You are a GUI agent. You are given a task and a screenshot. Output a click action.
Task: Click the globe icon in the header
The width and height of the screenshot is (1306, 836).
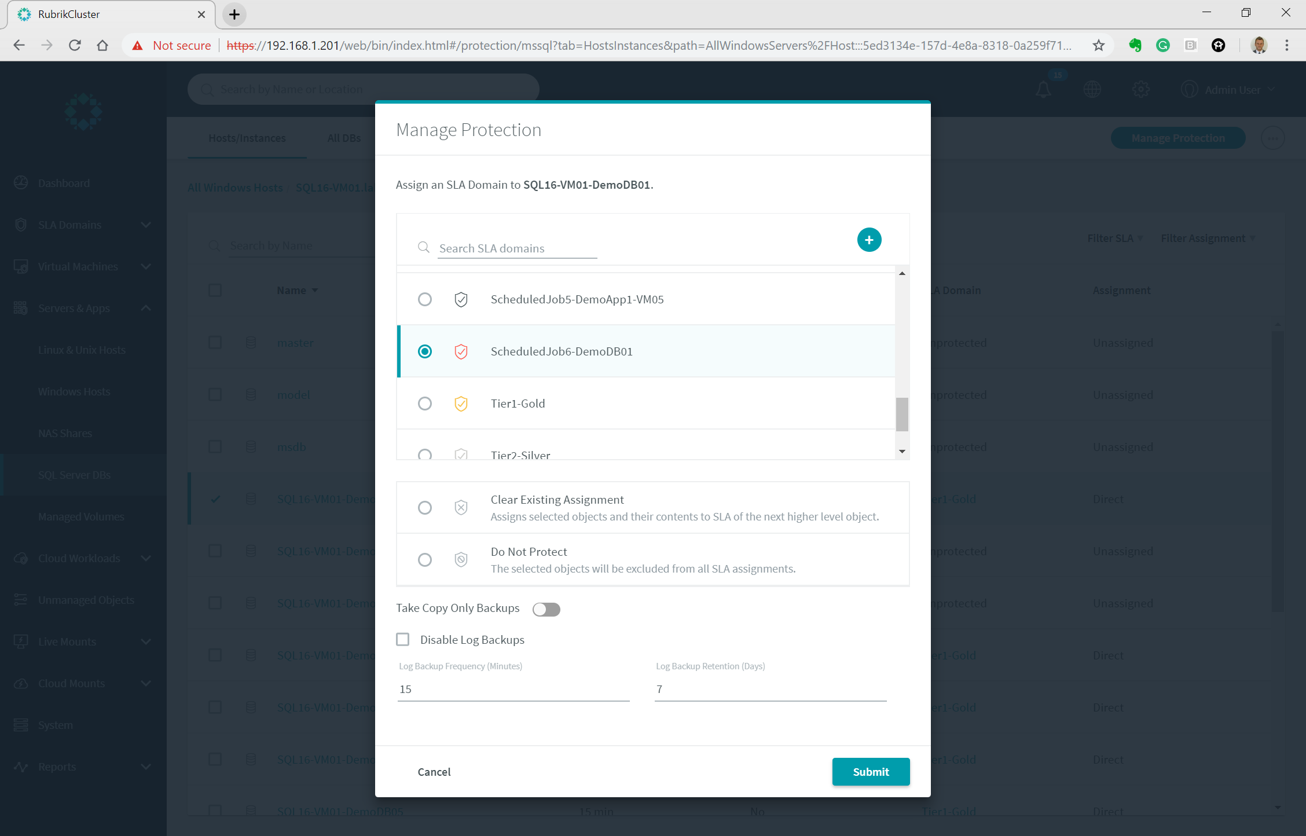click(1092, 89)
